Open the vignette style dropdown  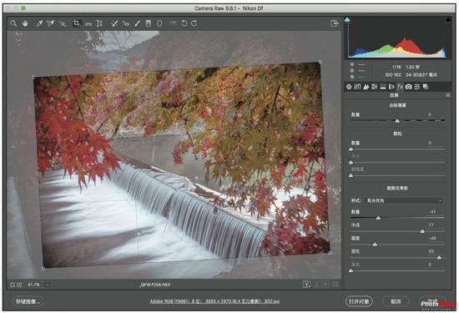pos(404,200)
